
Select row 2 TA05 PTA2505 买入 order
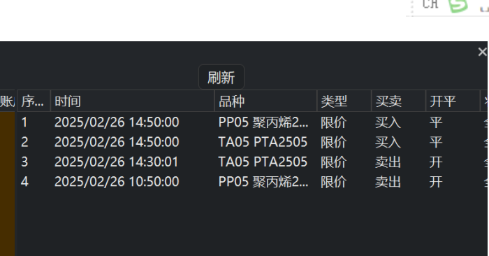pos(252,142)
